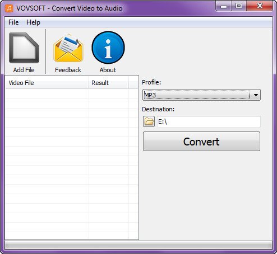Maximize the VOVSOFT window

[x=239, y=6]
